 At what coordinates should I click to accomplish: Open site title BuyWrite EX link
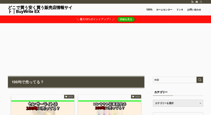pos(40,10)
